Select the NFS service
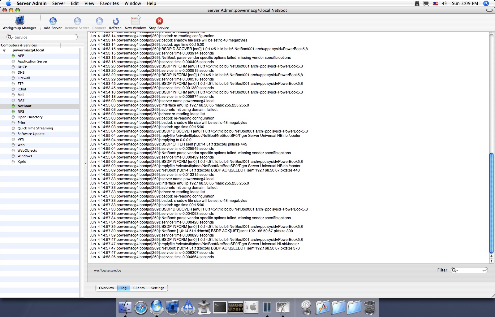The image size is (495, 317). pyautogui.click(x=40, y=111)
